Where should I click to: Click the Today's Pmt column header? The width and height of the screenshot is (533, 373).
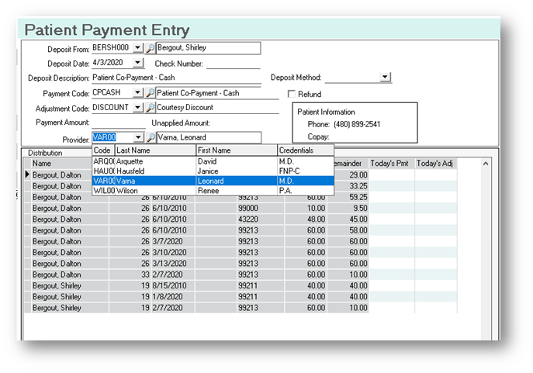tap(393, 164)
